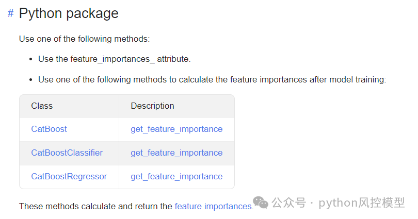Open the CatBoostClassifier class link
The height and width of the screenshot is (219, 418).
(x=67, y=153)
